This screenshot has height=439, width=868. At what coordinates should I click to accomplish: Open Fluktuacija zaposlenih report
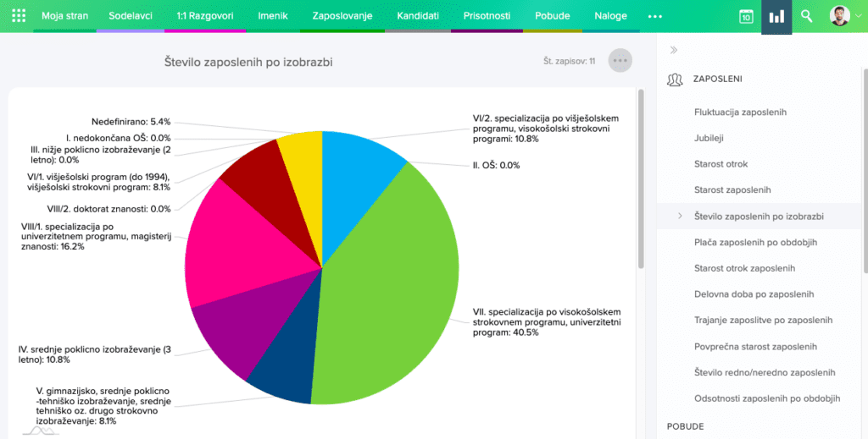coord(740,112)
